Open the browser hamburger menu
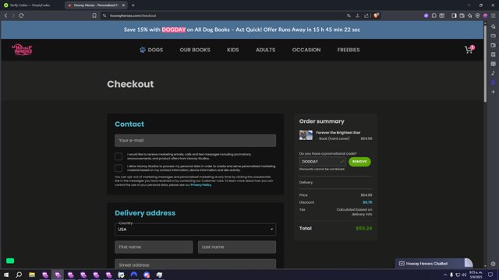Screen dimensions: 499x280 tap(493, 16)
